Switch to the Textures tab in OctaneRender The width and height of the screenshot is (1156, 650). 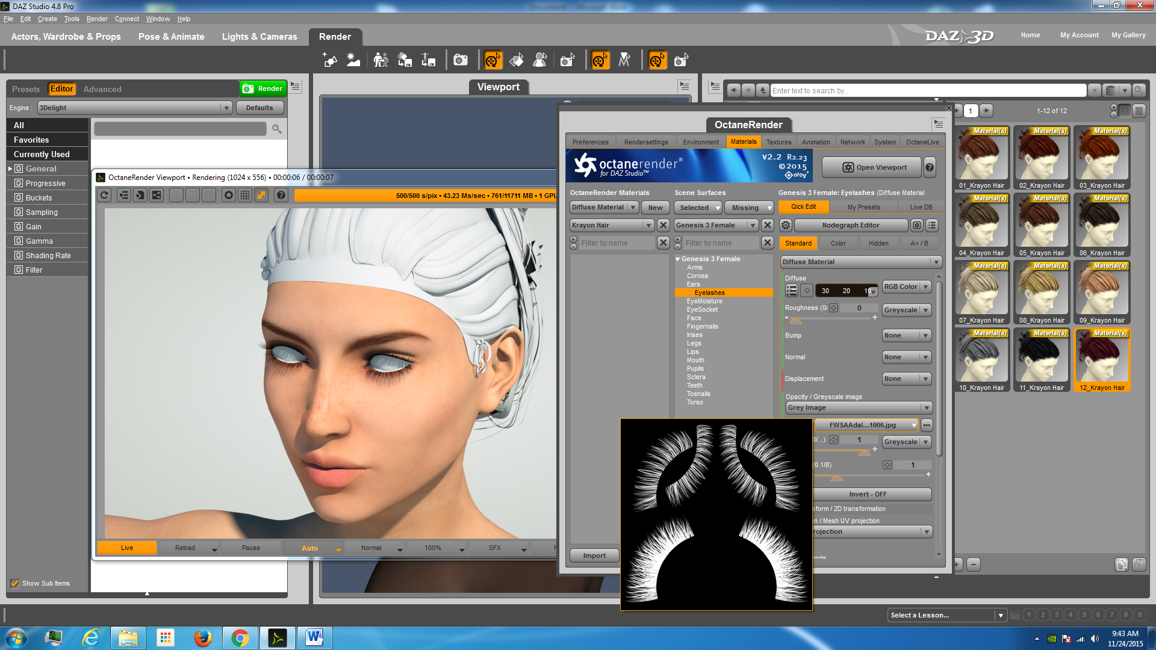click(778, 142)
